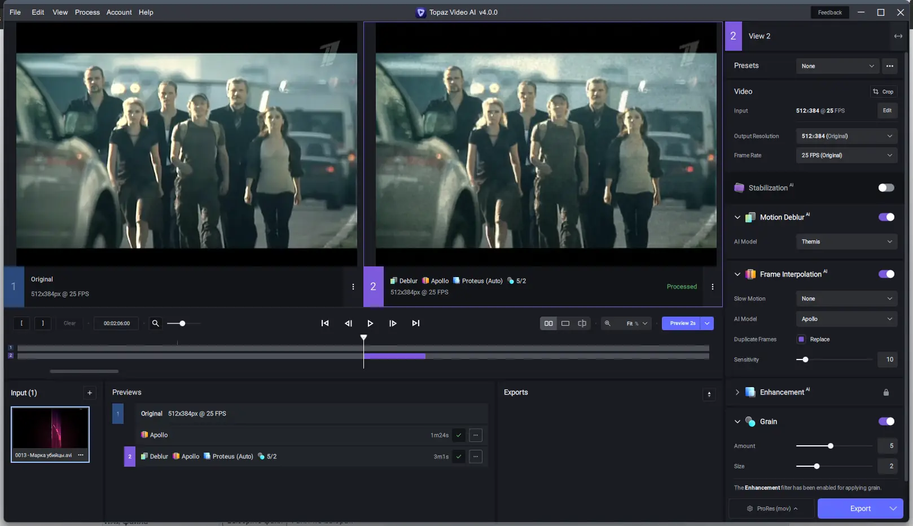This screenshot has width=913, height=526.
Task: Click the timeline zoom magnifier icon
Action: click(x=155, y=323)
